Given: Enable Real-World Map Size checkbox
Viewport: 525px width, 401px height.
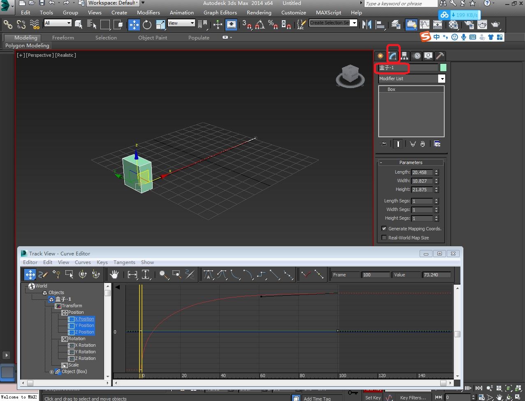Looking at the screenshot, I should (x=384, y=238).
